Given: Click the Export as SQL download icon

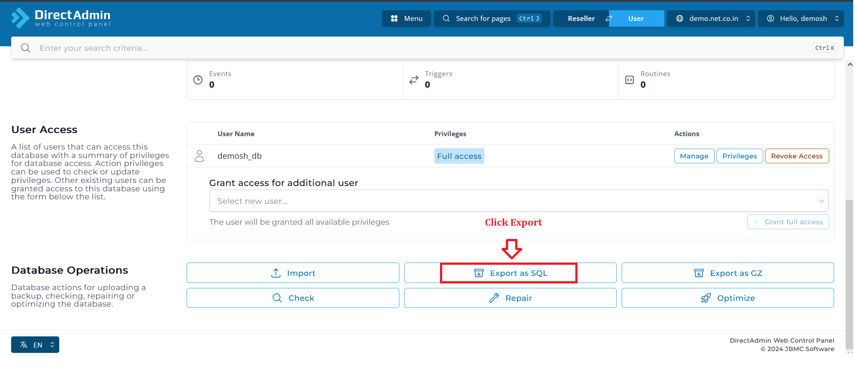Looking at the screenshot, I should click(479, 273).
